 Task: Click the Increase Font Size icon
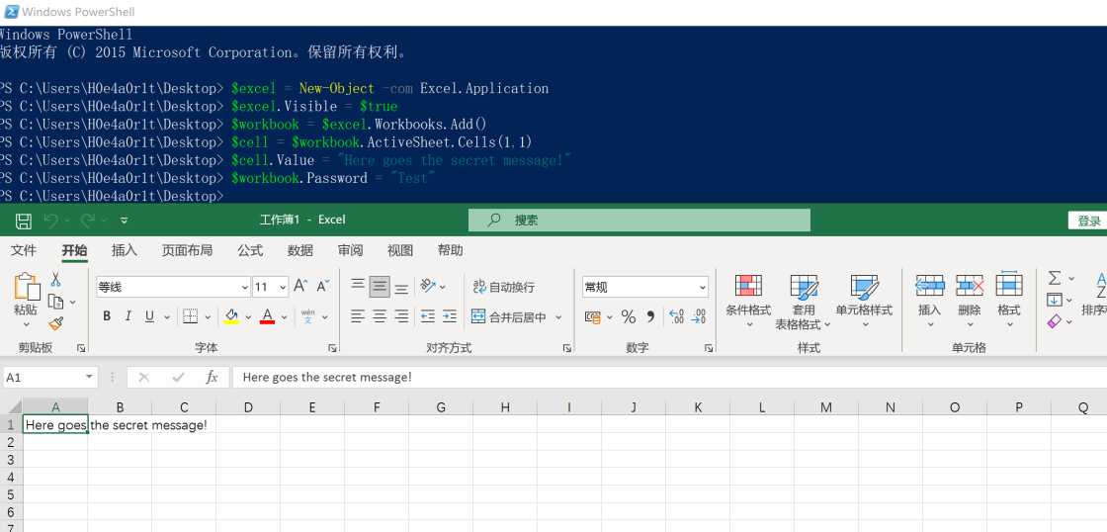[300, 287]
